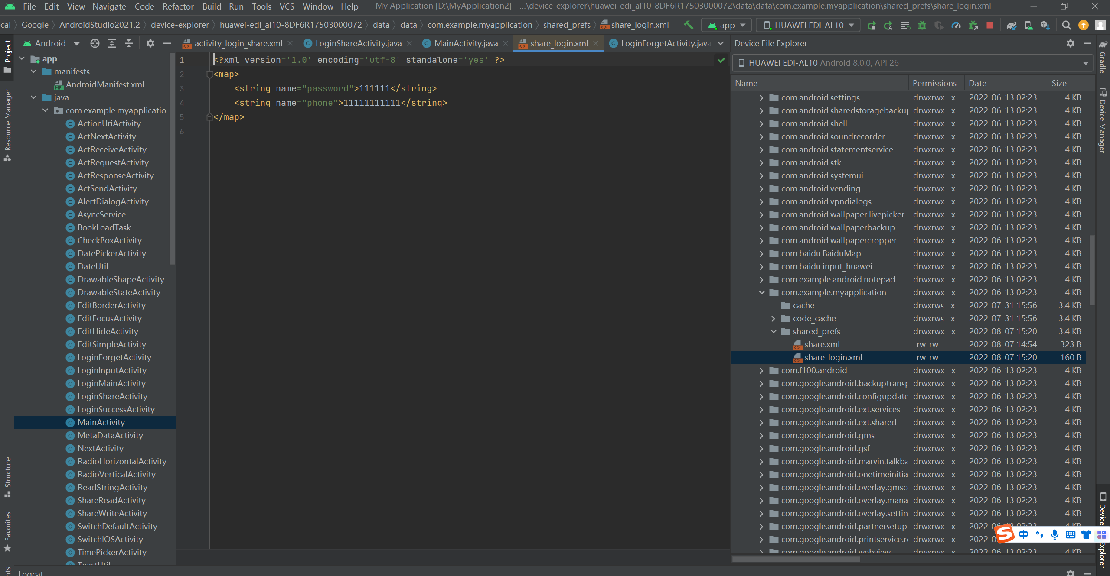1110x576 pixels.
Task: Expand the com.f100.android folder
Action: (x=762, y=370)
